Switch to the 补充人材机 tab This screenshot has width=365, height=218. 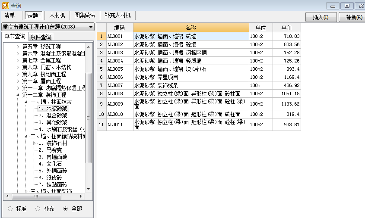[x=117, y=16]
